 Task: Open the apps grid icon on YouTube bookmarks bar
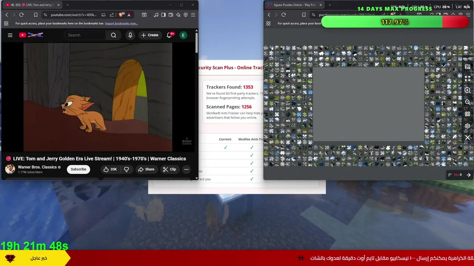point(6,23)
